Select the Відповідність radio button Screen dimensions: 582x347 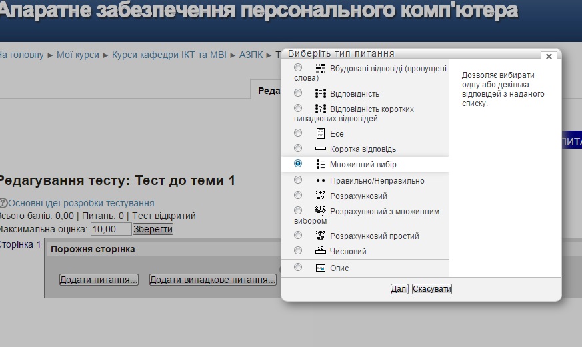click(298, 93)
